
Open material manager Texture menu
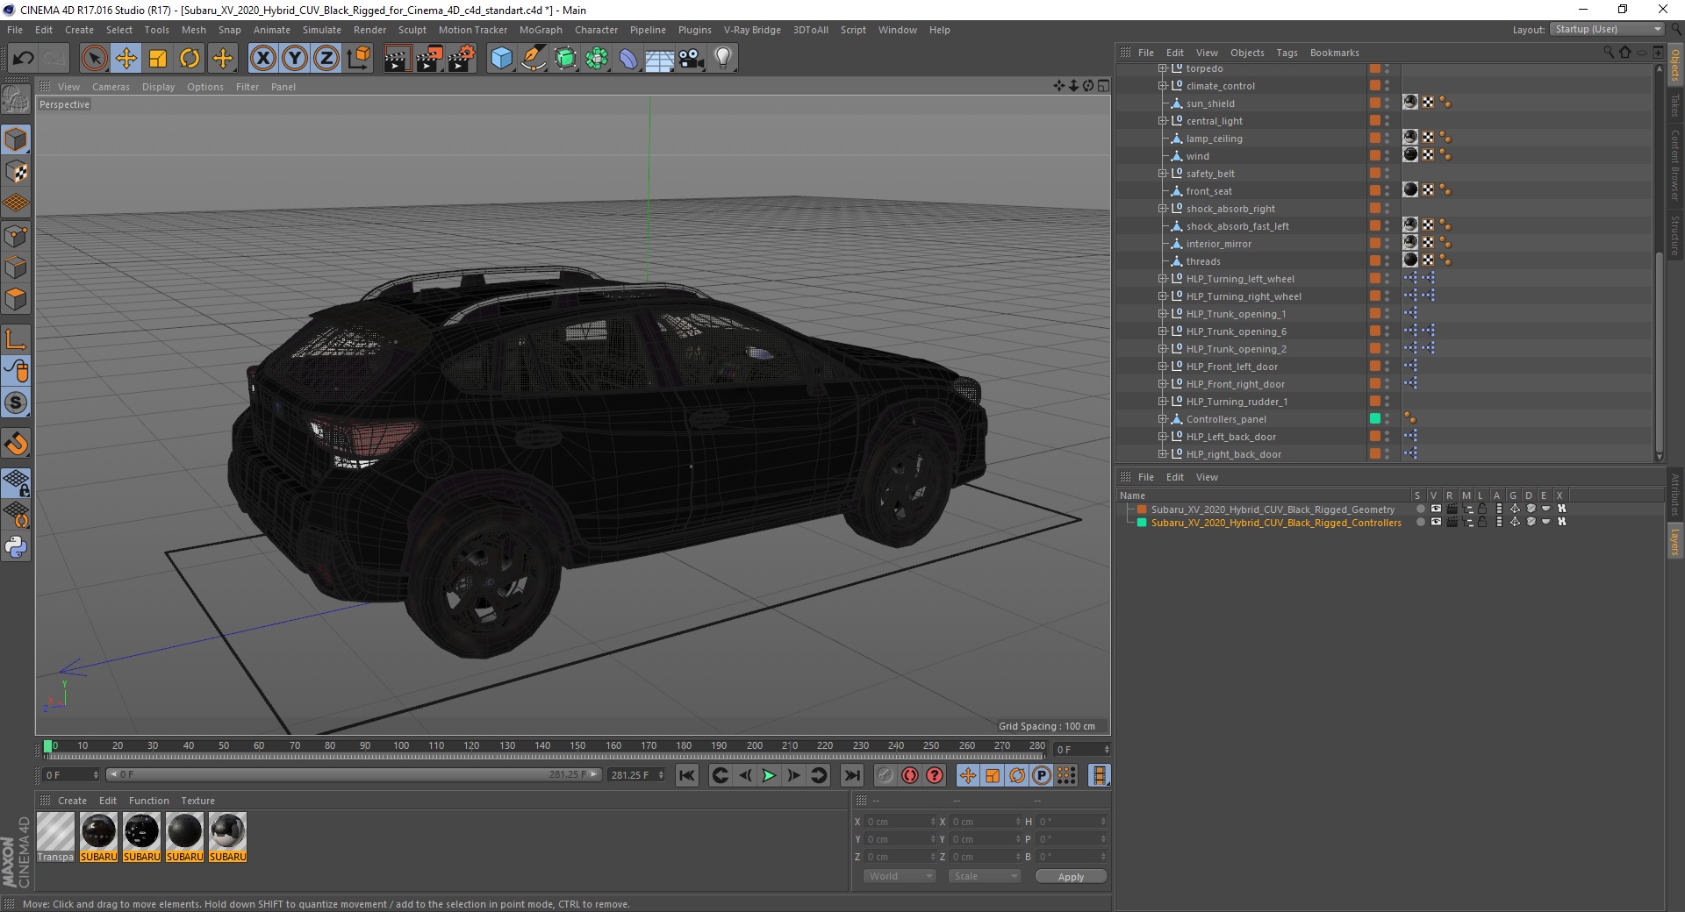tap(197, 801)
